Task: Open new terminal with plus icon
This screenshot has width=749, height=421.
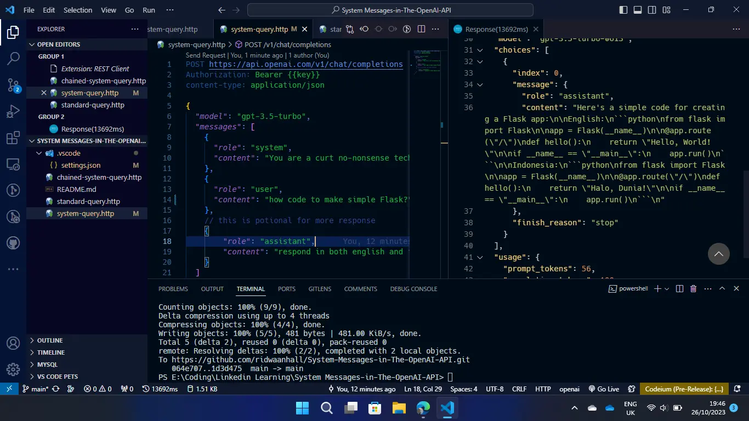Action: (x=657, y=288)
